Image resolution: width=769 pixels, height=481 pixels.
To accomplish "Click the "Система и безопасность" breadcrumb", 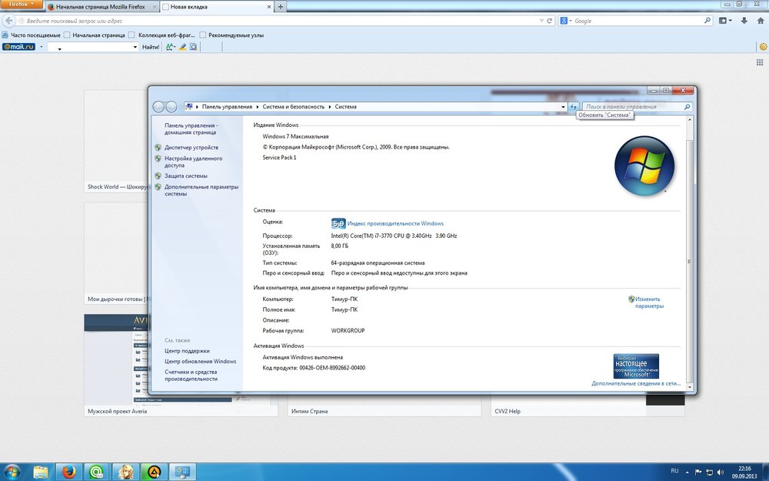I will click(x=295, y=107).
